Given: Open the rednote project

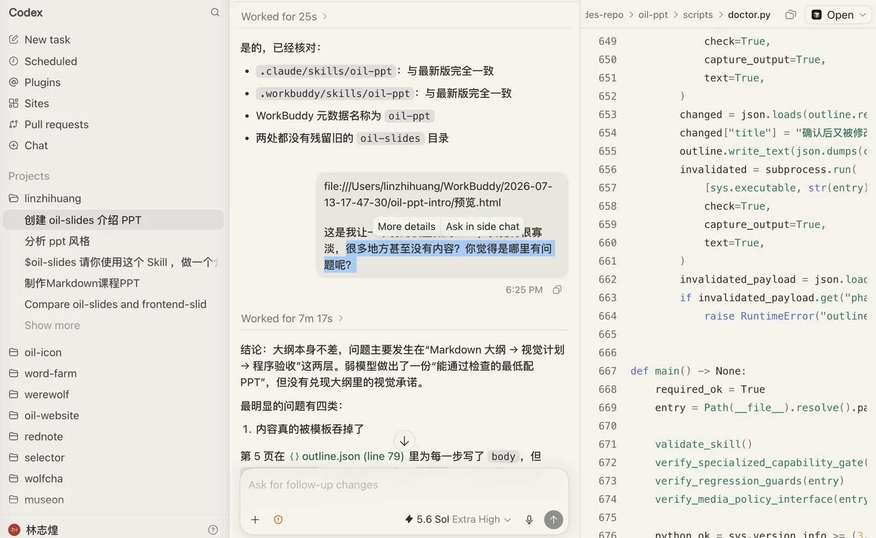Looking at the screenshot, I should (44, 437).
